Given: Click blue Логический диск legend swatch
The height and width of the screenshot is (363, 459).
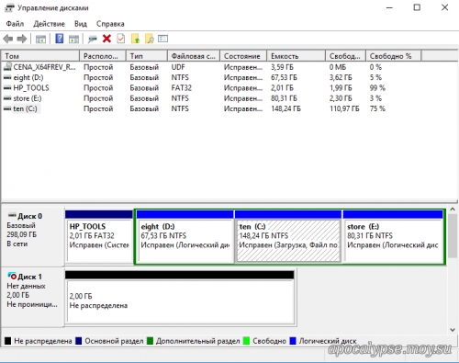Looking at the screenshot, I should click(x=293, y=341).
